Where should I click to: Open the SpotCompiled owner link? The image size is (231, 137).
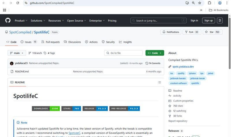20,32
